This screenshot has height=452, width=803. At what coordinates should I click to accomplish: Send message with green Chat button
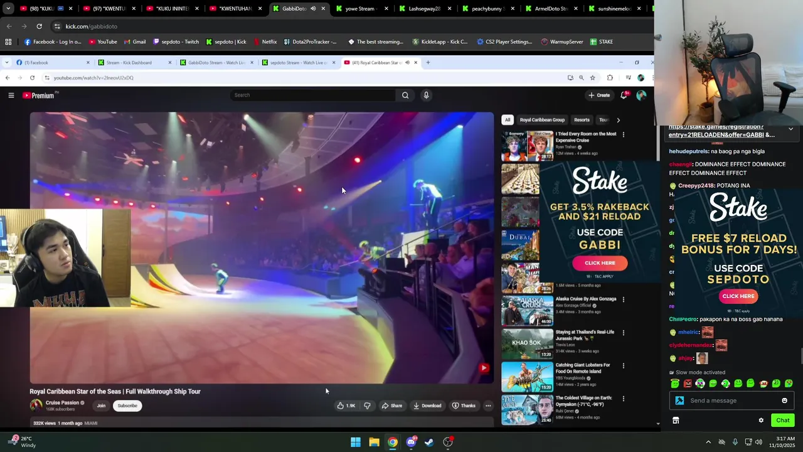pos(783,421)
